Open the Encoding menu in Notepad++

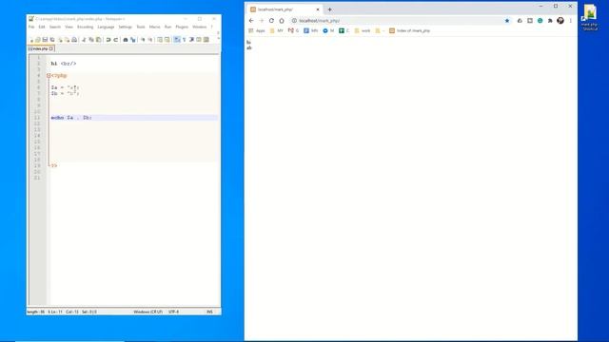(x=85, y=27)
